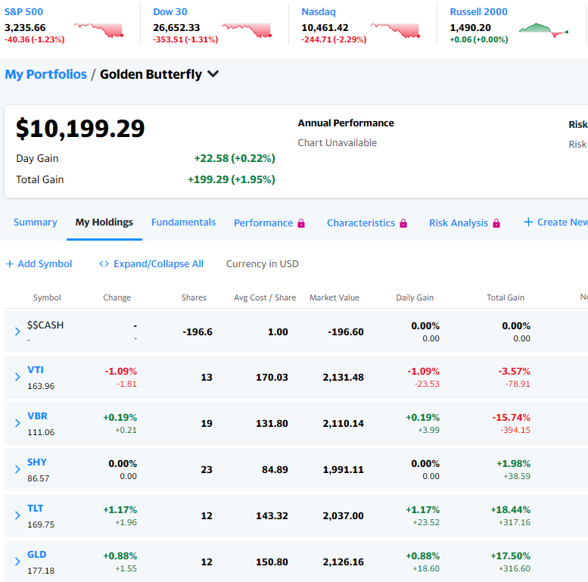Image resolution: width=588 pixels, height=582 pixels.
Task: Go to My Portfolios link
Action: coord(45,74)
